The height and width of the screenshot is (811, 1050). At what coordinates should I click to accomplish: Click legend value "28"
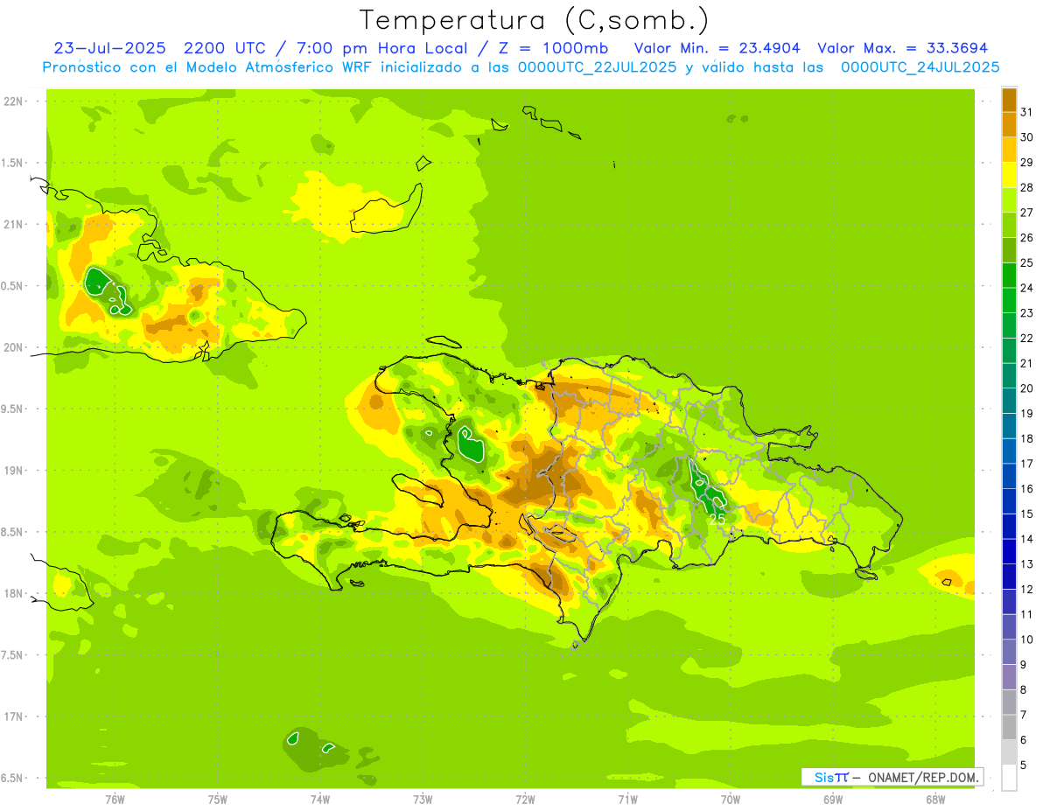coord(1026,187)
